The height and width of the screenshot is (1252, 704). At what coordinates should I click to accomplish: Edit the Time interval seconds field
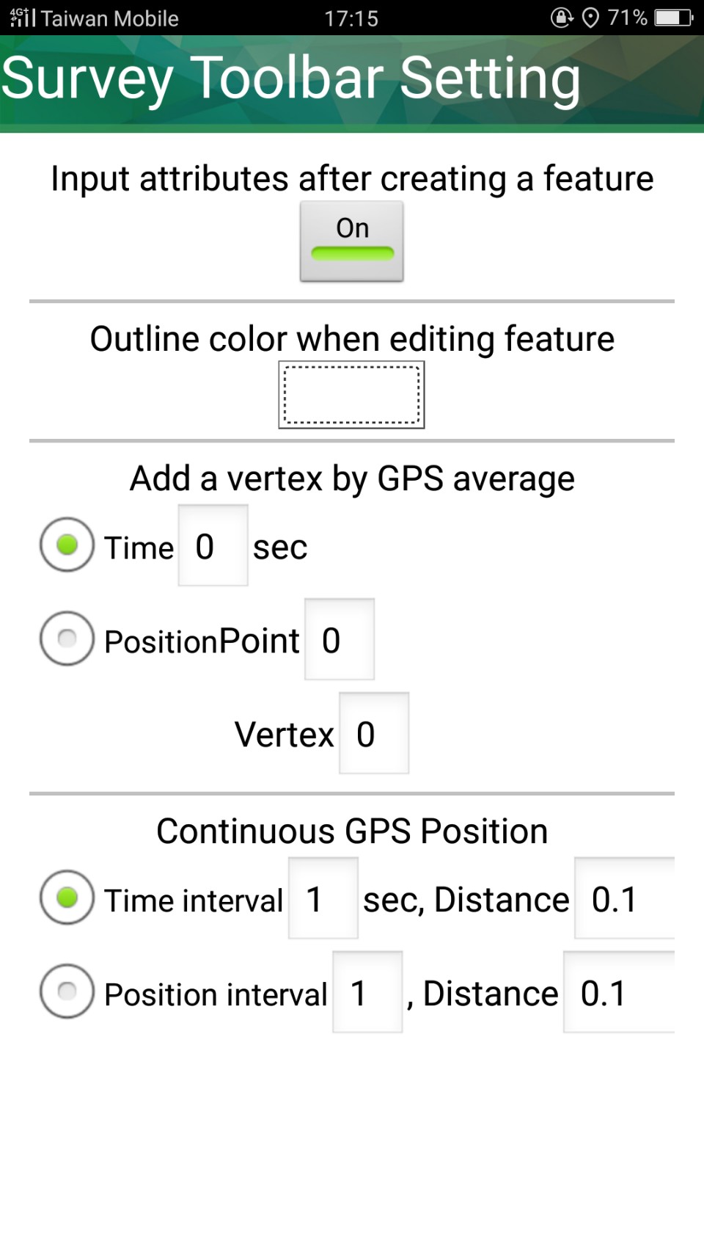(323, 898)
